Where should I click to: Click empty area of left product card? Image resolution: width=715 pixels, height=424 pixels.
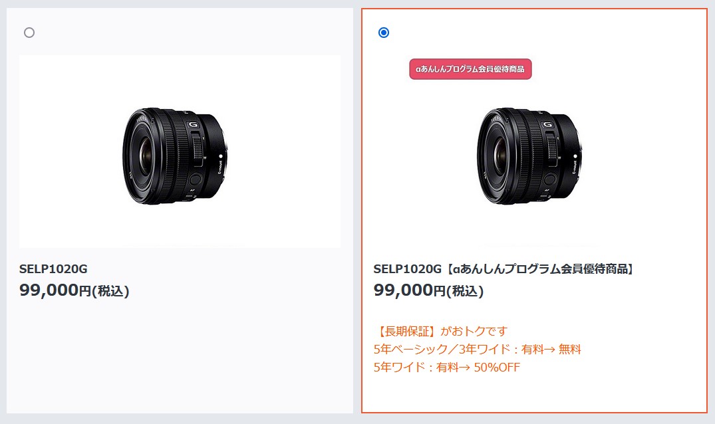click(180, 356)
